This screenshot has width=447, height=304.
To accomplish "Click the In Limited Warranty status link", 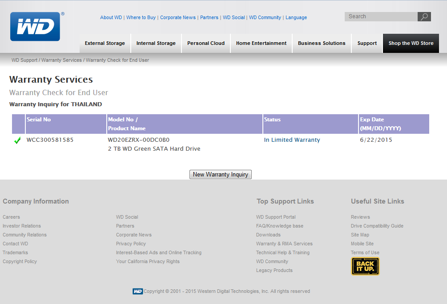I will [x=292, y=140].
